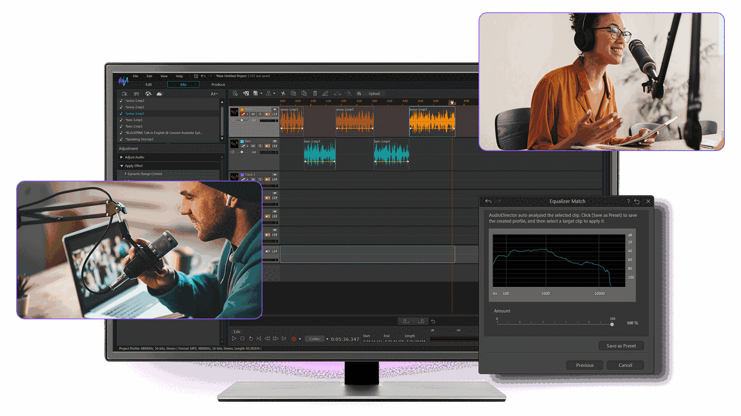Image resolution: width=741 pixels, height=416 pixels.
Task: Open the Codec dropdown arrow
Action: (x=327, y=339)
